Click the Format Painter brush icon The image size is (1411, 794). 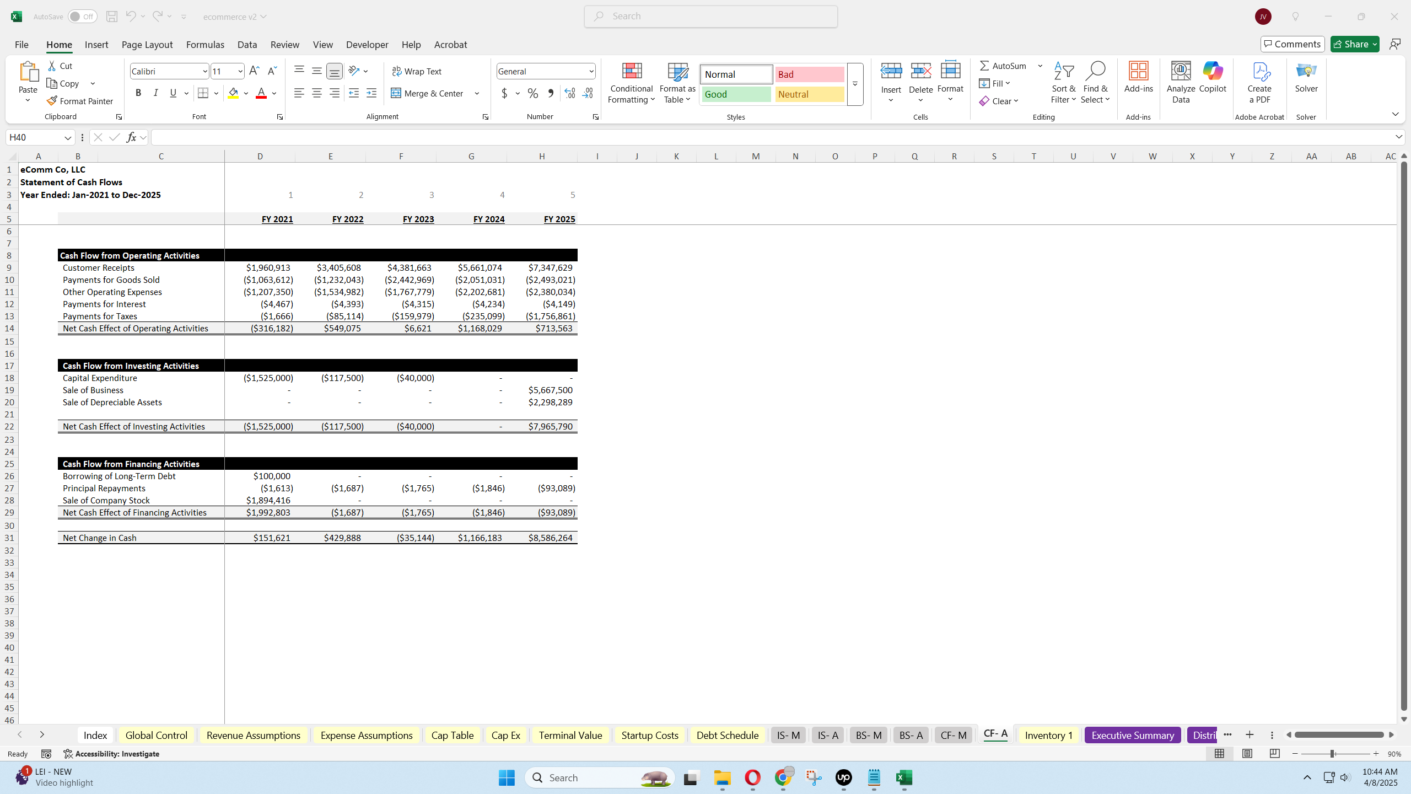[52, 101]
